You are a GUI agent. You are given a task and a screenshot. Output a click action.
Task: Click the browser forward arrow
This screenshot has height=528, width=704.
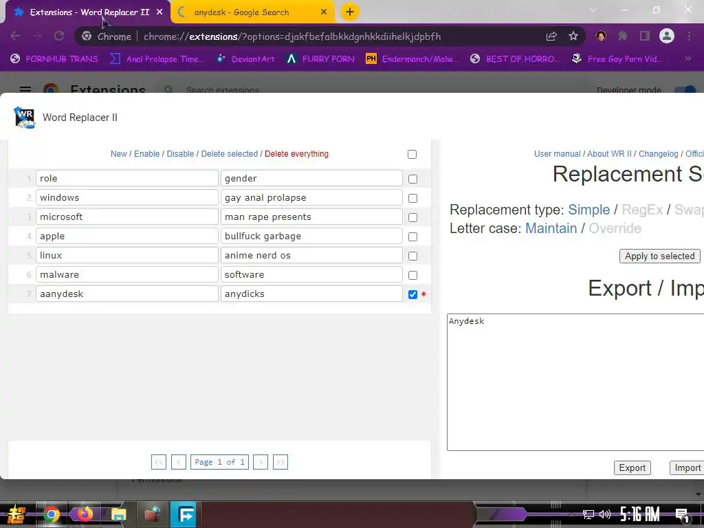coord(37,36)
